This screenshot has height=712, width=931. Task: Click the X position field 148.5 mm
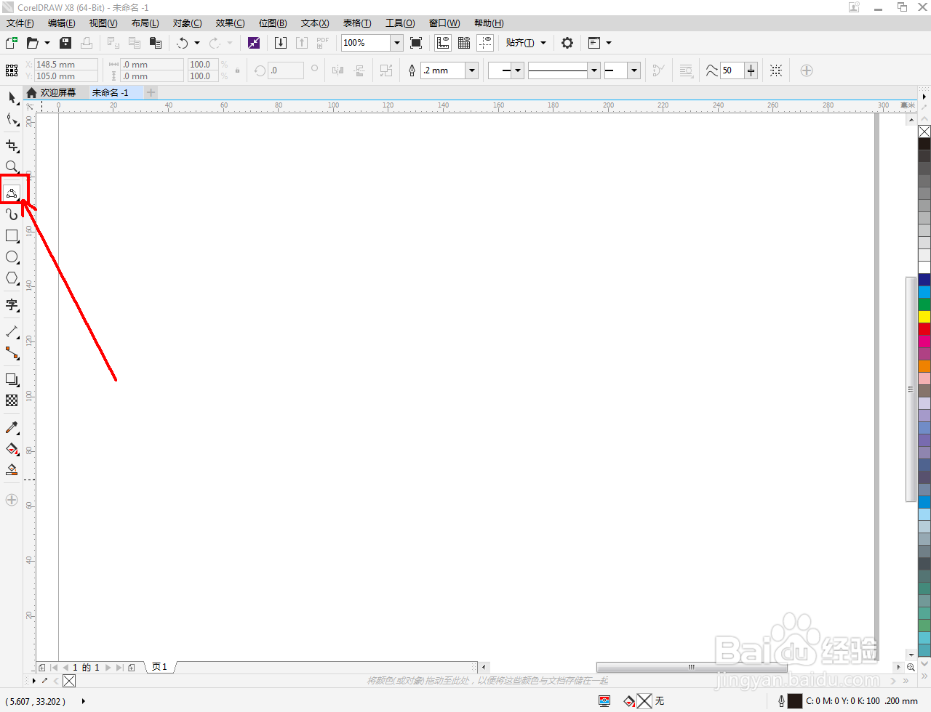tap(66, 65)
